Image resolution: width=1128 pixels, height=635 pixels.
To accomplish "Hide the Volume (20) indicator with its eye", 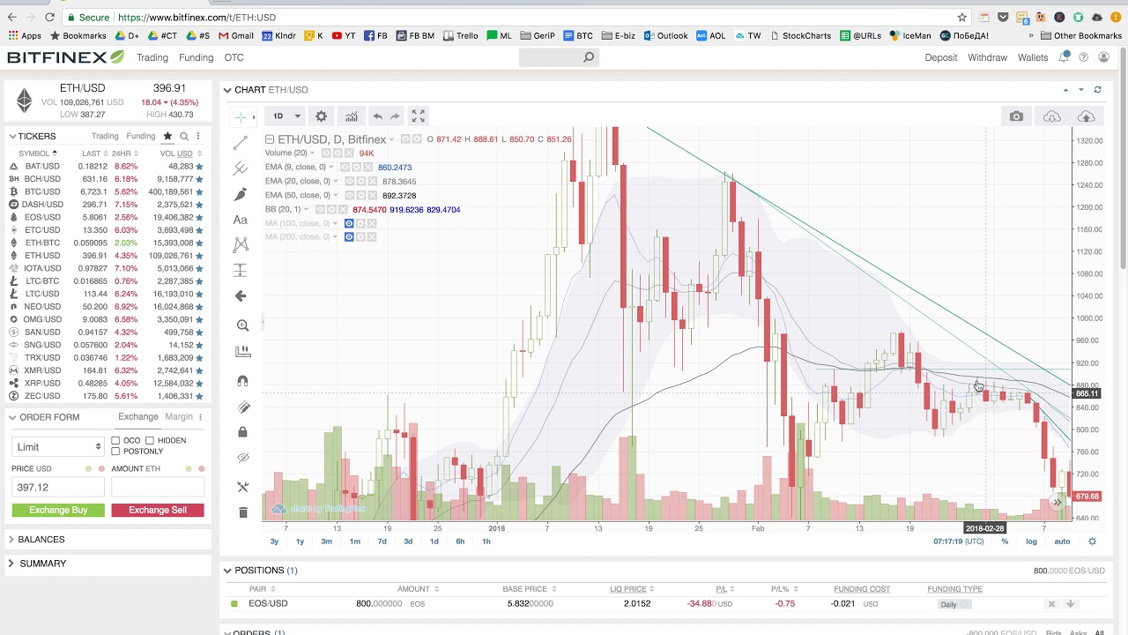I will [x=326, y=153].
